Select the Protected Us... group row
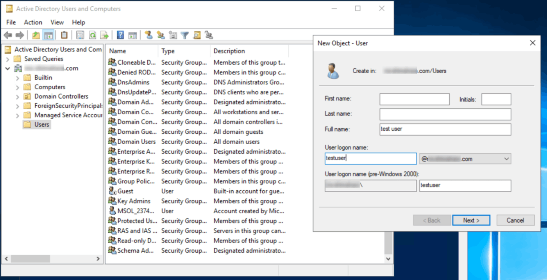Image resolution: width=547 pixels, height=280 pixels. 197,221
